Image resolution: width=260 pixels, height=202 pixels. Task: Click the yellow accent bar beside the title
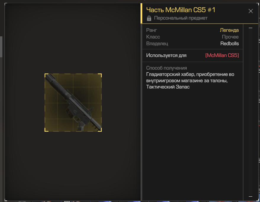[x=141, y=13]
